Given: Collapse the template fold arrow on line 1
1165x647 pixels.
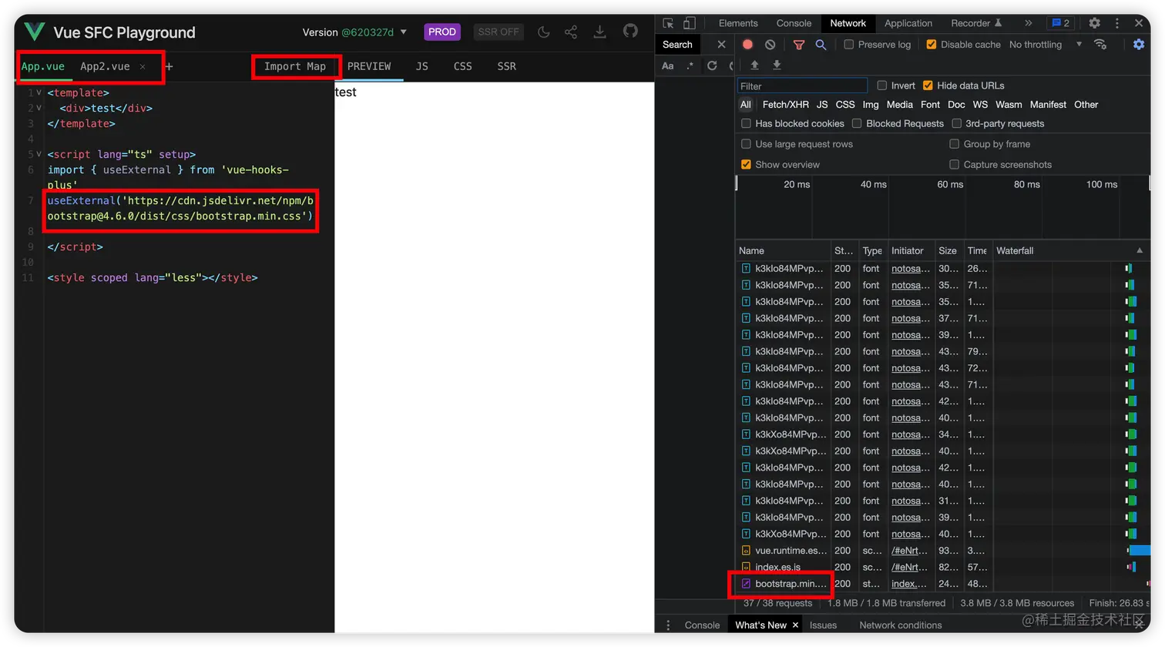Looking at the screenshot, I should click(x=39, y=92).
